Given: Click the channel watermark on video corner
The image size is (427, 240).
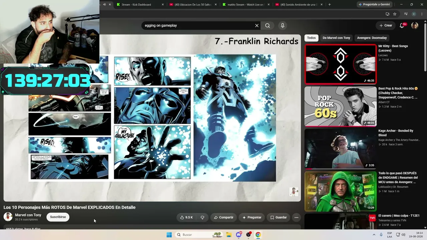Looking at the screenshot, I should [294, 192].
